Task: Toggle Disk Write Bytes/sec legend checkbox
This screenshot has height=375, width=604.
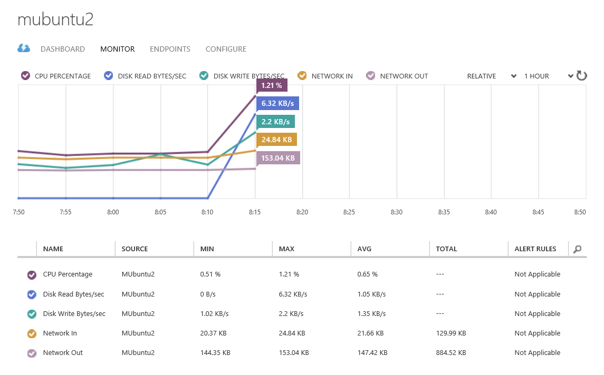Action: 204,76
